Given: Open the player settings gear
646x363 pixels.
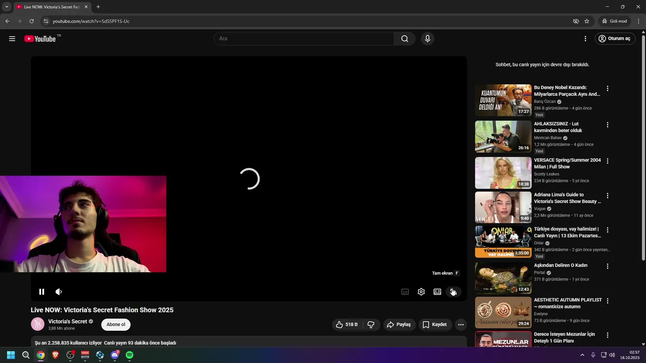Looking at the screenshot, I should [x=421, y=291].
